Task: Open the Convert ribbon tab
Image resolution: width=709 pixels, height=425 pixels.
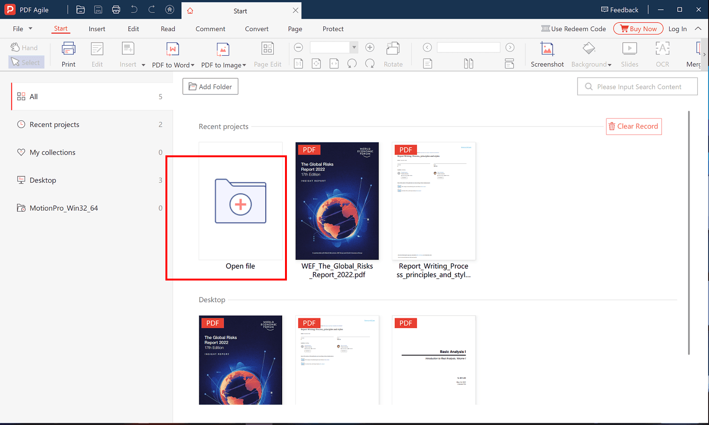Action: 257,29
